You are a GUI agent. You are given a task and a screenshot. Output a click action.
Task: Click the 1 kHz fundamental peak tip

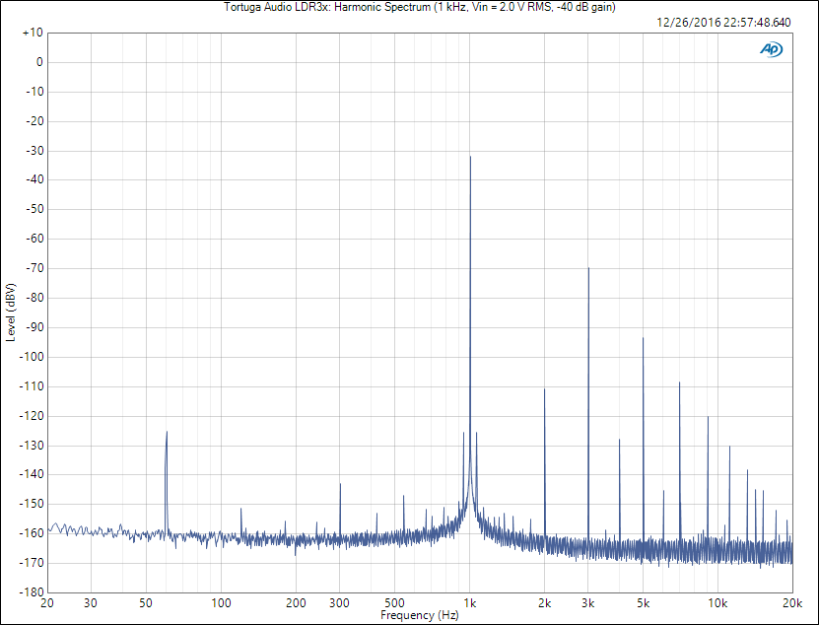coord(470,157)
